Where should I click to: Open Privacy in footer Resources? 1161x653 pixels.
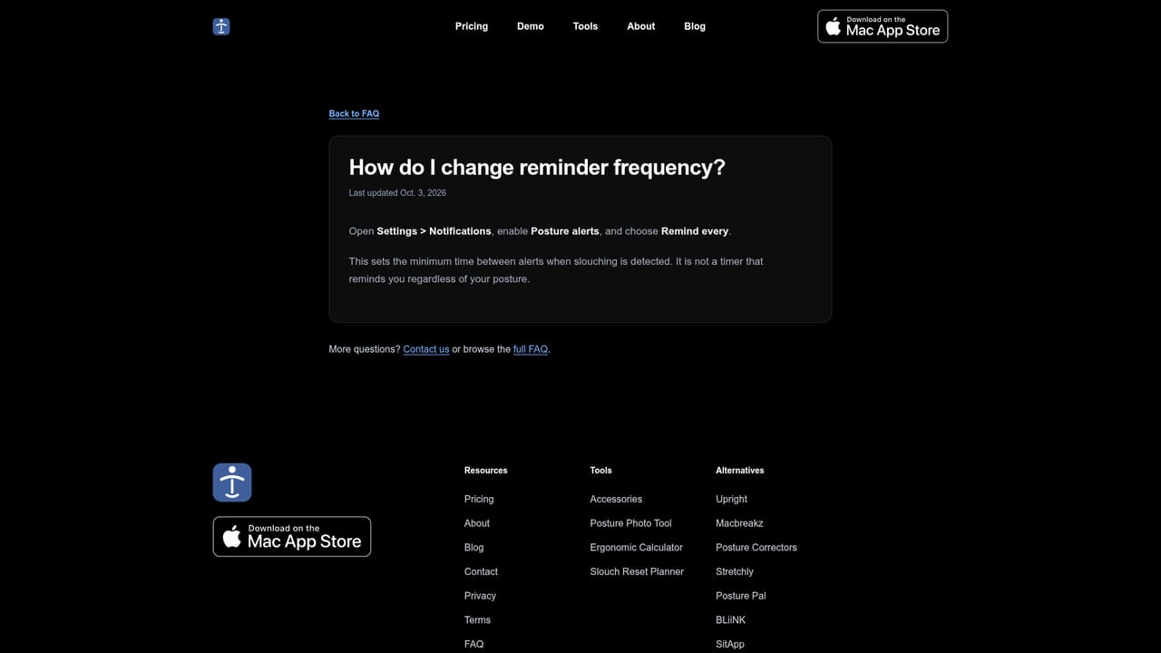coord(480,596)
